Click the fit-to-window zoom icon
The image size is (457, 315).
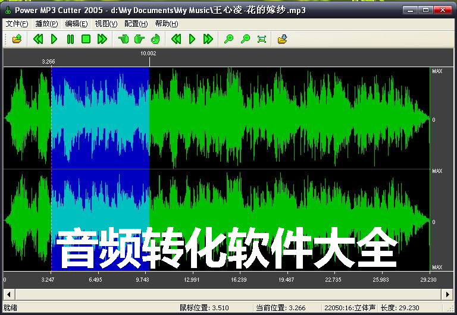coord(262,39)
